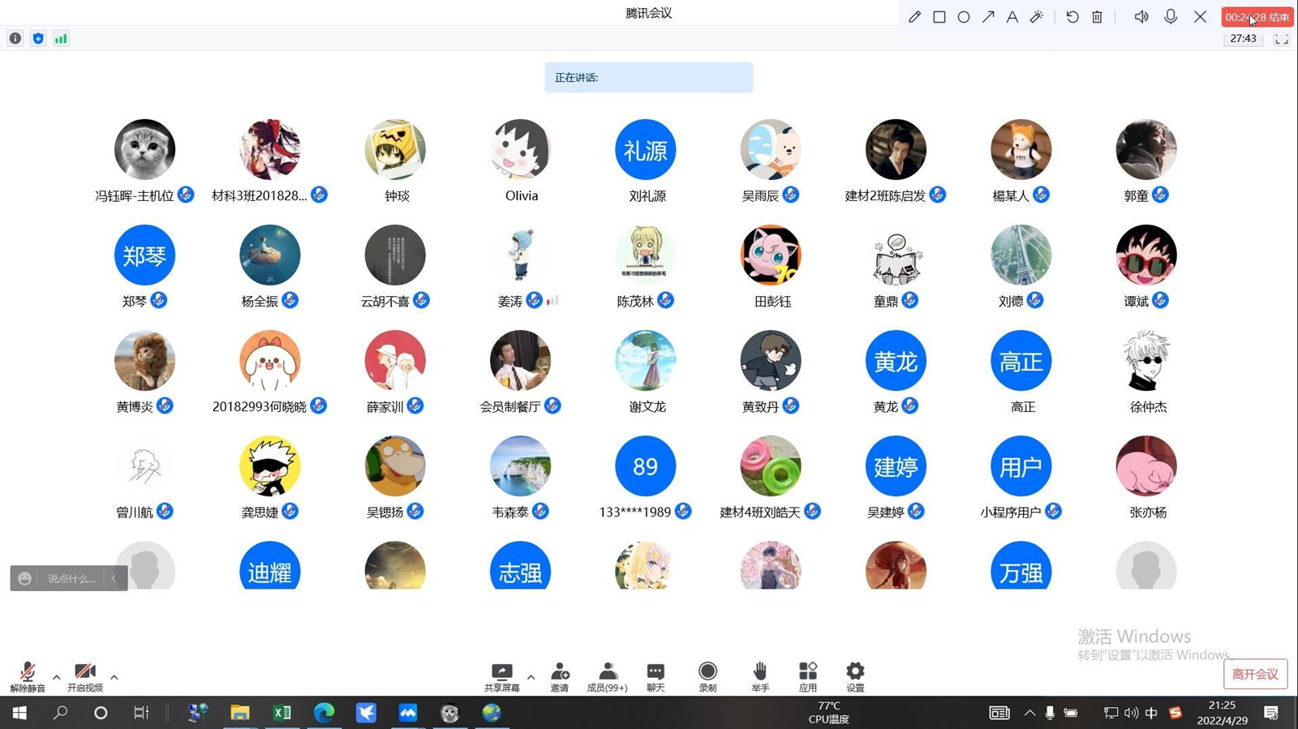Raise hand using the 举手 icon
The width and height of the screenshot is (1298, 729).
tap(759, 676)
